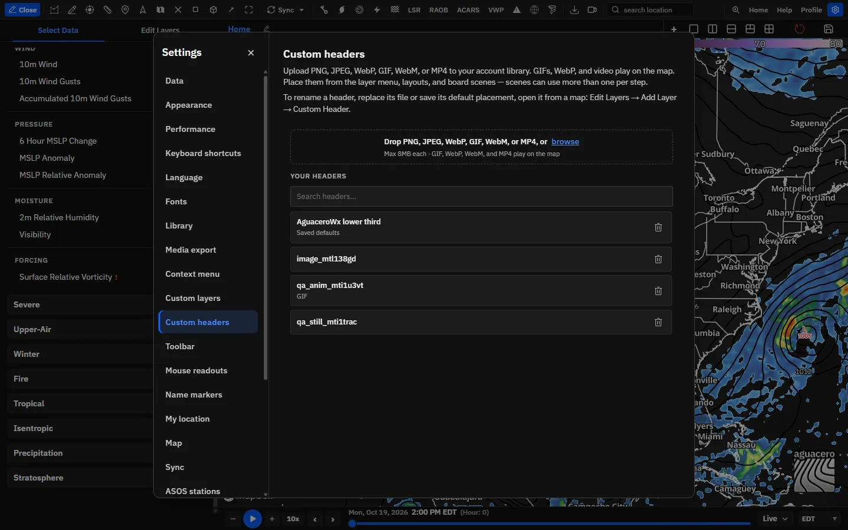The height and width of the screenshot is (530, 848).
Task: Step to the next frame
Action: point(333,519)
